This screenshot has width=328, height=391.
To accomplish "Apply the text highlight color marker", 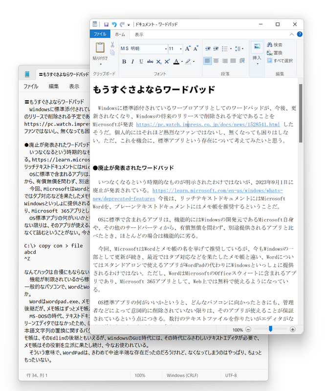I will click(188, 62).
